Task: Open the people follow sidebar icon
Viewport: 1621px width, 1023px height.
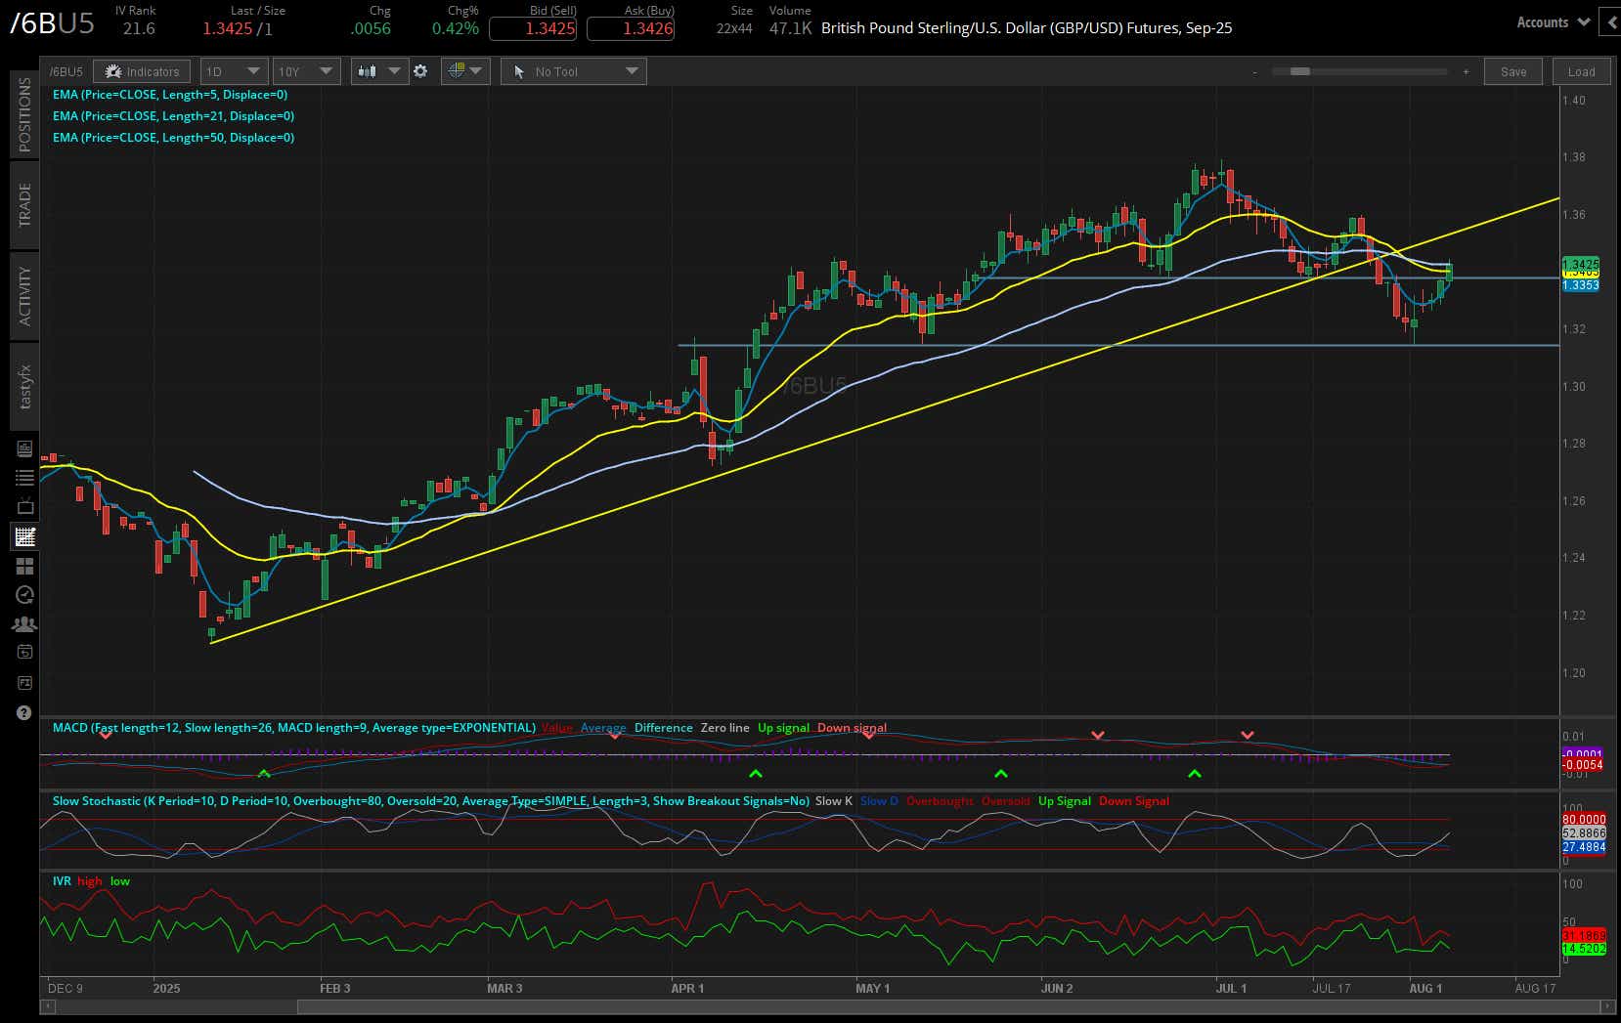Action: pyautogui.click(x=24, y=623)
